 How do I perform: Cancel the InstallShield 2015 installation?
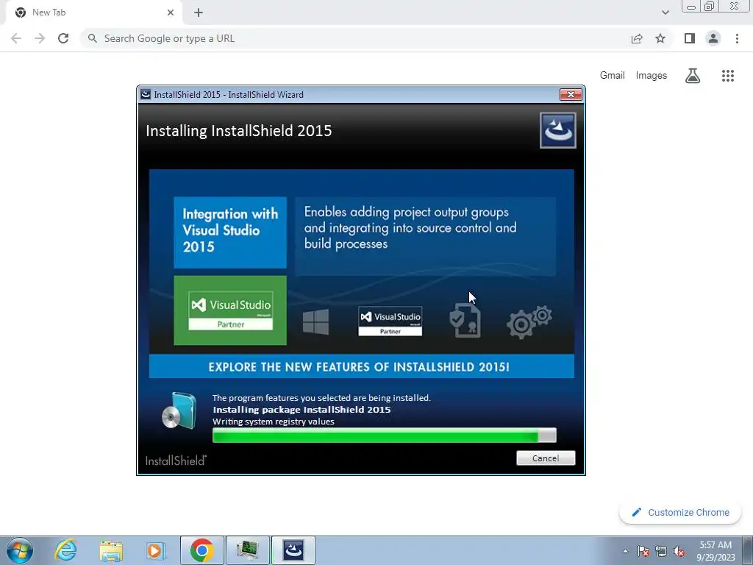(546, 458)
